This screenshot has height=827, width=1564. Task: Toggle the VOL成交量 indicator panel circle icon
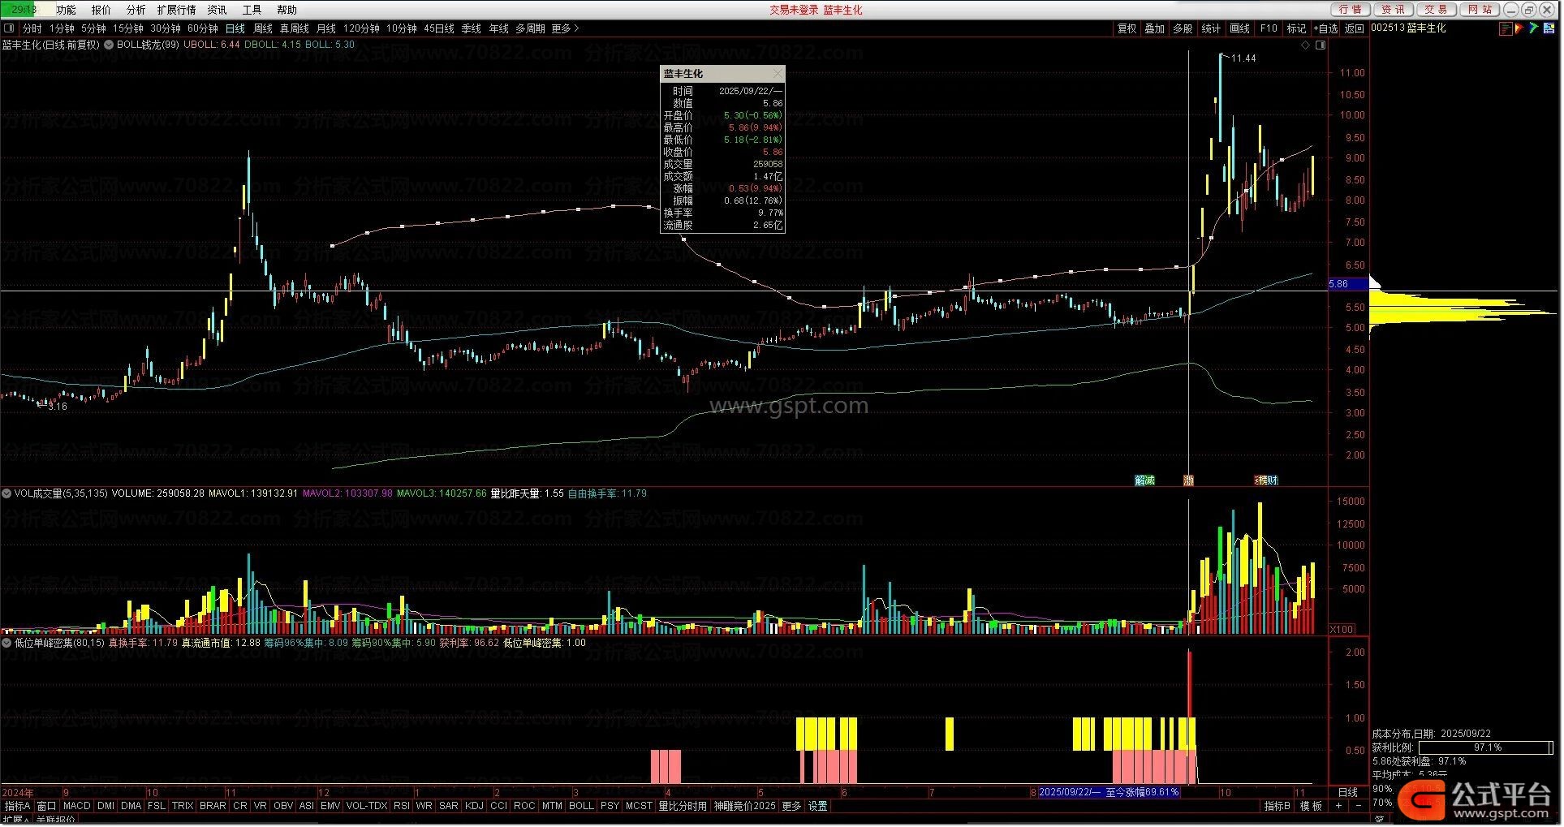[6, 493]
